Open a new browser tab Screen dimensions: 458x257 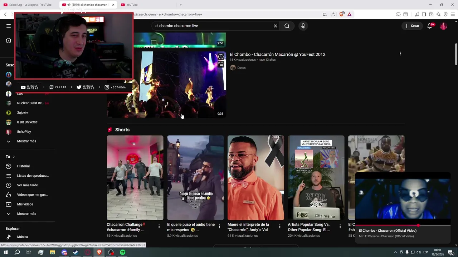pyautogui.click(x=181, y=5)
